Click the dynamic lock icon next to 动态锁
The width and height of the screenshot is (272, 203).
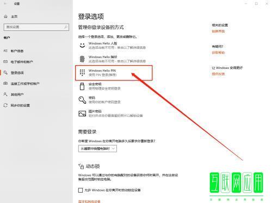[x=81, y=166]
